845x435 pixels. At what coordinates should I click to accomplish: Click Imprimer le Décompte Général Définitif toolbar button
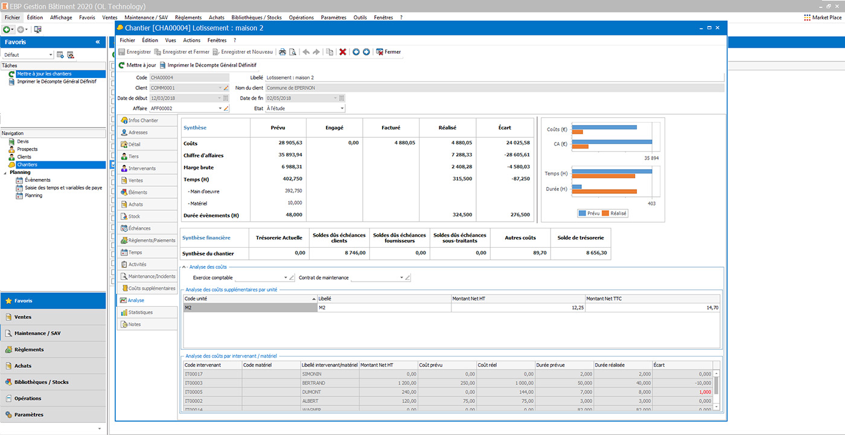[x=208, y=65]
